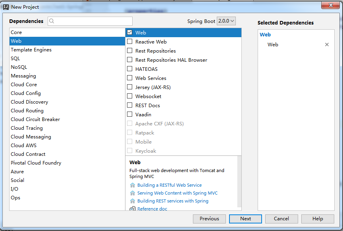343x231 pixels.
Task: Select the SQL category
Action: [x=67, y=59]
